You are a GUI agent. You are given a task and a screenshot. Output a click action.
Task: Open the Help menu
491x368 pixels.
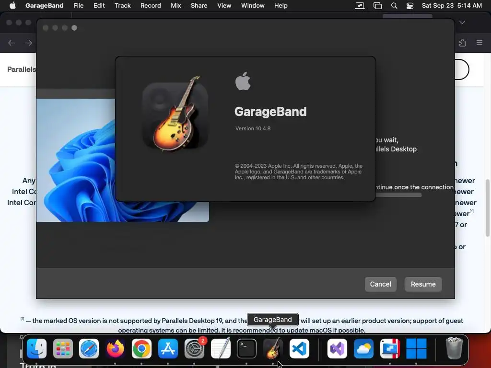(281, 5)
